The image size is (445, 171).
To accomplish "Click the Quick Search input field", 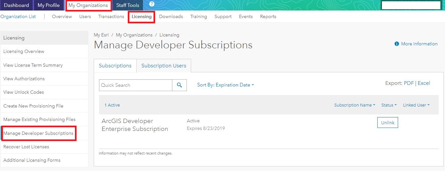I will click(x=136, y=85).
